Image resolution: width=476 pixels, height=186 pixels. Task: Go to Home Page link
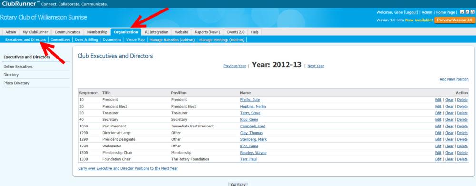tap(446, 12)
